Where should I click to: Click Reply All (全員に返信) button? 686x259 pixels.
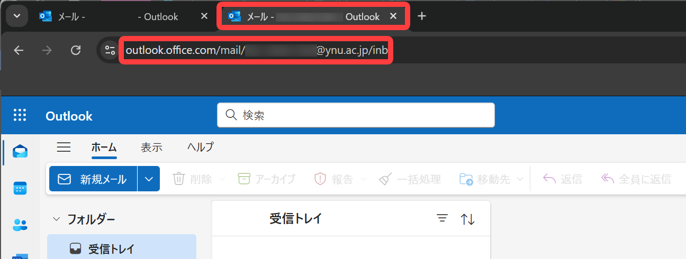tap(636, 179)
